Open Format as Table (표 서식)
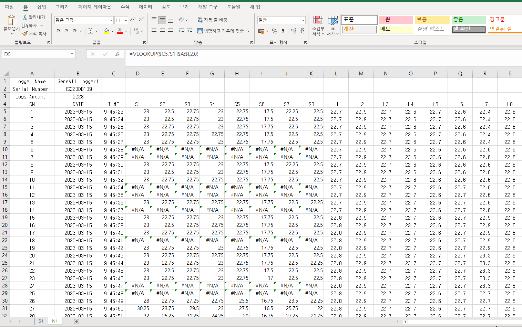This screenshot has width=522, height=327. click(x=332, y=26)
